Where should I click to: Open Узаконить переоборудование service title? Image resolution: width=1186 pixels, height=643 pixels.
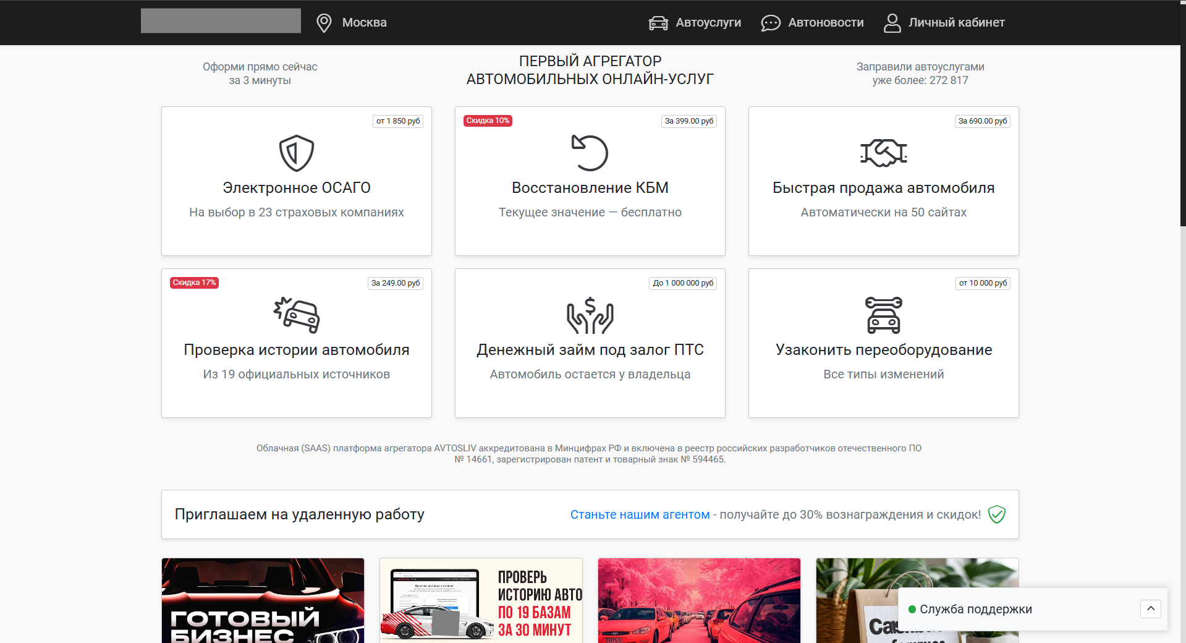tap(884, 350)
